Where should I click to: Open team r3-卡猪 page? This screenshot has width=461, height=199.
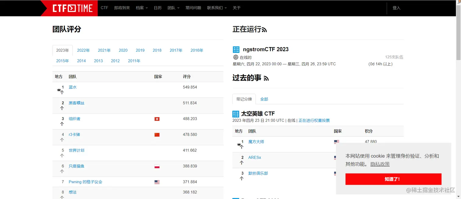tap(74, 135)
